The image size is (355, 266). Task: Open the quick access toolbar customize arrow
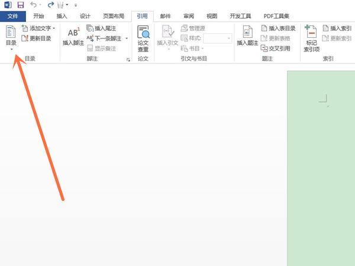tap(76, 5)
